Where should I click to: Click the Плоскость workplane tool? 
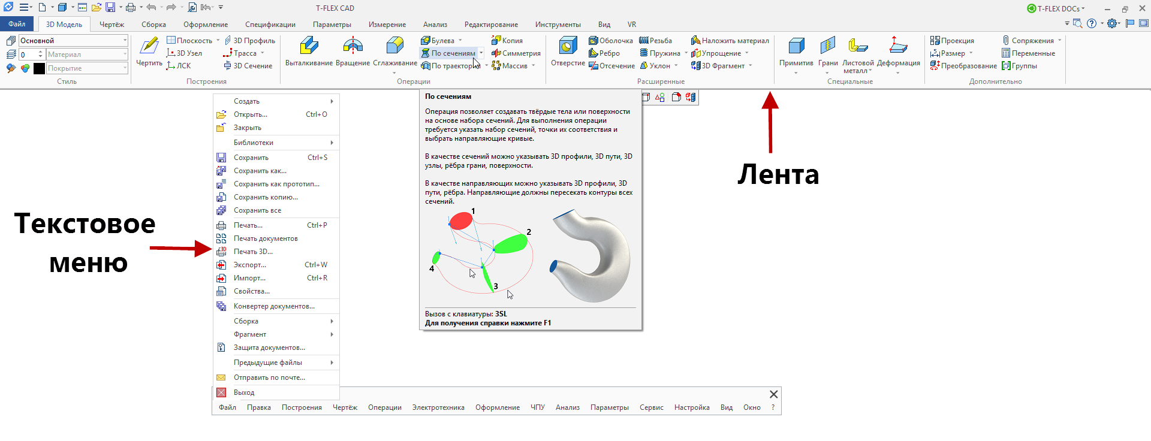click(189, 41)
